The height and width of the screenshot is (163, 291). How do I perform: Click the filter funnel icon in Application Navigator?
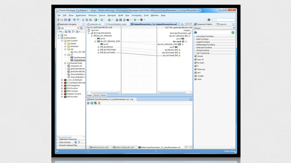73,32
